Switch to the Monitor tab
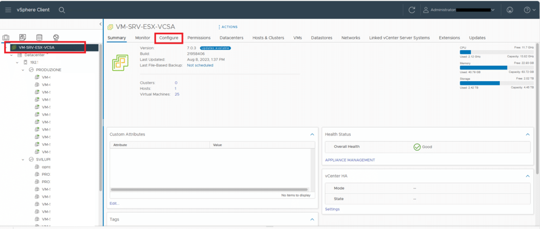This screenshot has height=229, width=540. coord(142,38)
